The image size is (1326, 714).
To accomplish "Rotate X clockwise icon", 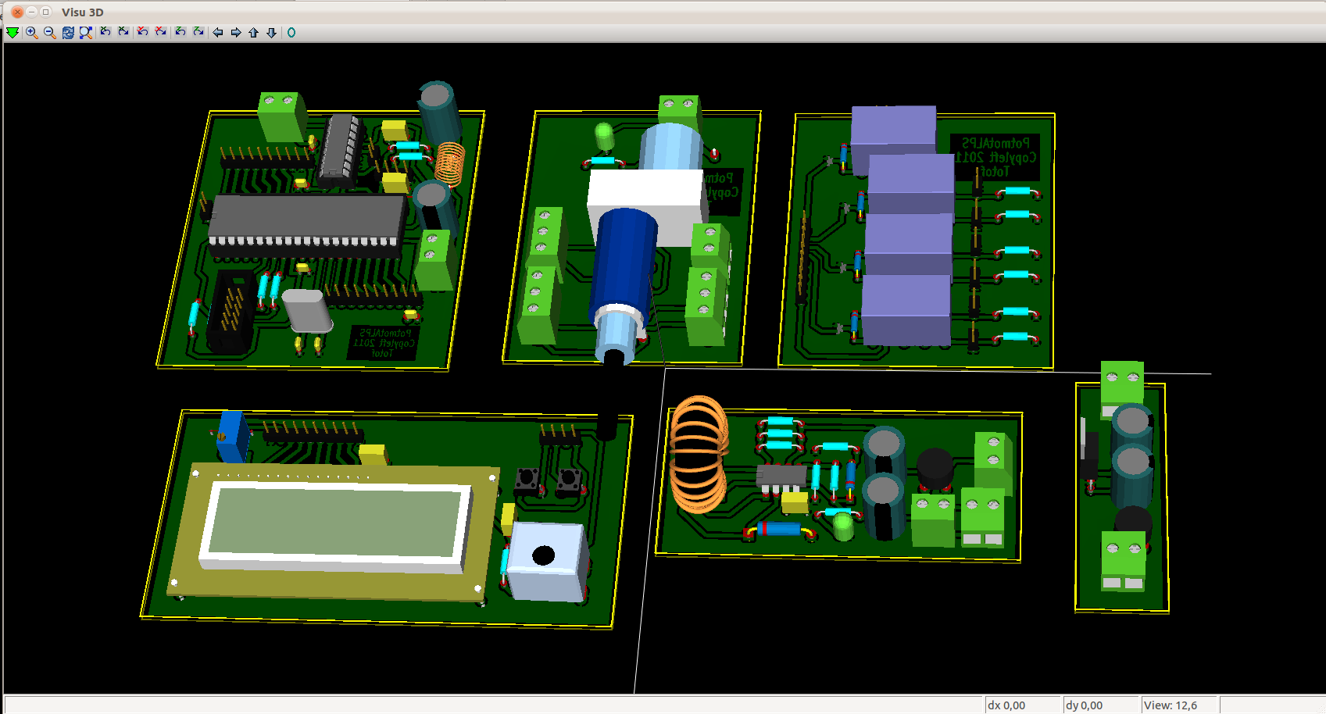I will click(x=123, y=32).
